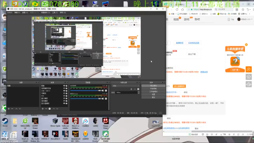This screenshot has height=143, width=254.
Task: Switch to 视频 tab on Douyu page
Action: [x=176, y=19]
